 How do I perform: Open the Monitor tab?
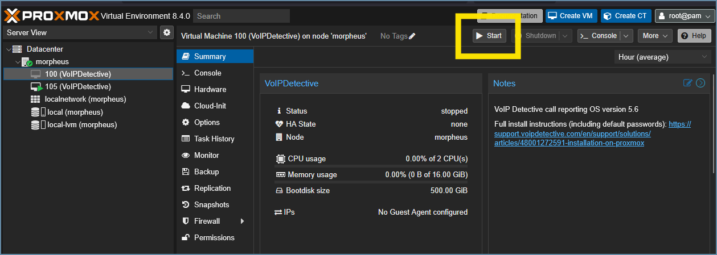[x=215, y=155]
